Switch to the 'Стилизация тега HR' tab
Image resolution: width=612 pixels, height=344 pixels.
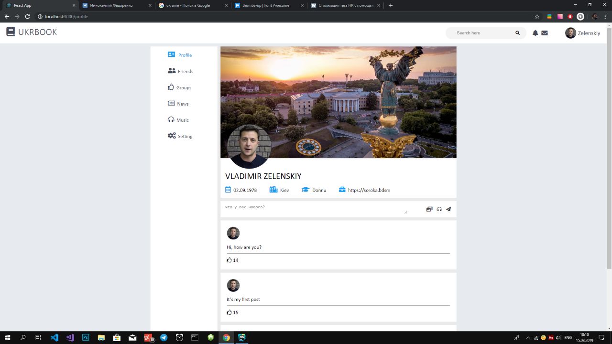pos(345,5)
